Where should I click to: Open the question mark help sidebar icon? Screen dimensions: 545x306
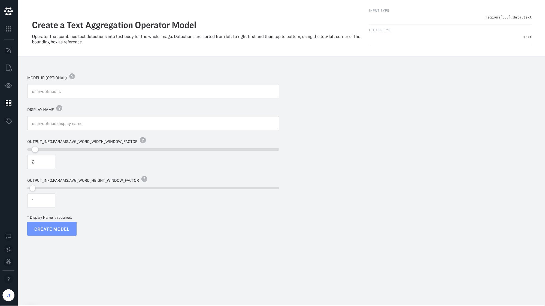[8, 279]
